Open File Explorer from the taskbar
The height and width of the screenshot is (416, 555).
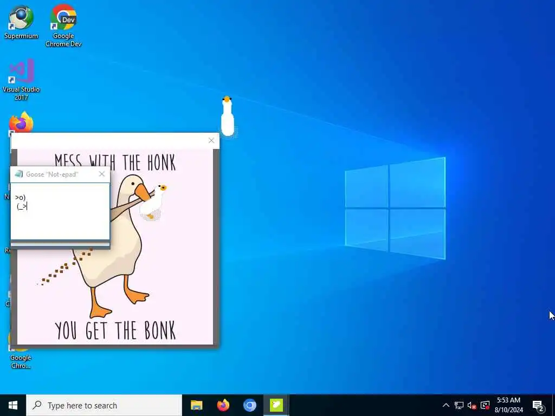(196, 405)
